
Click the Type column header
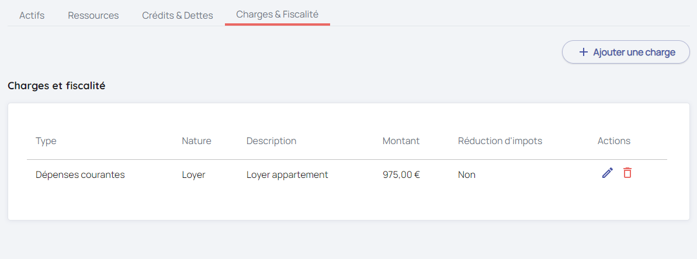(x=46, y=141)
